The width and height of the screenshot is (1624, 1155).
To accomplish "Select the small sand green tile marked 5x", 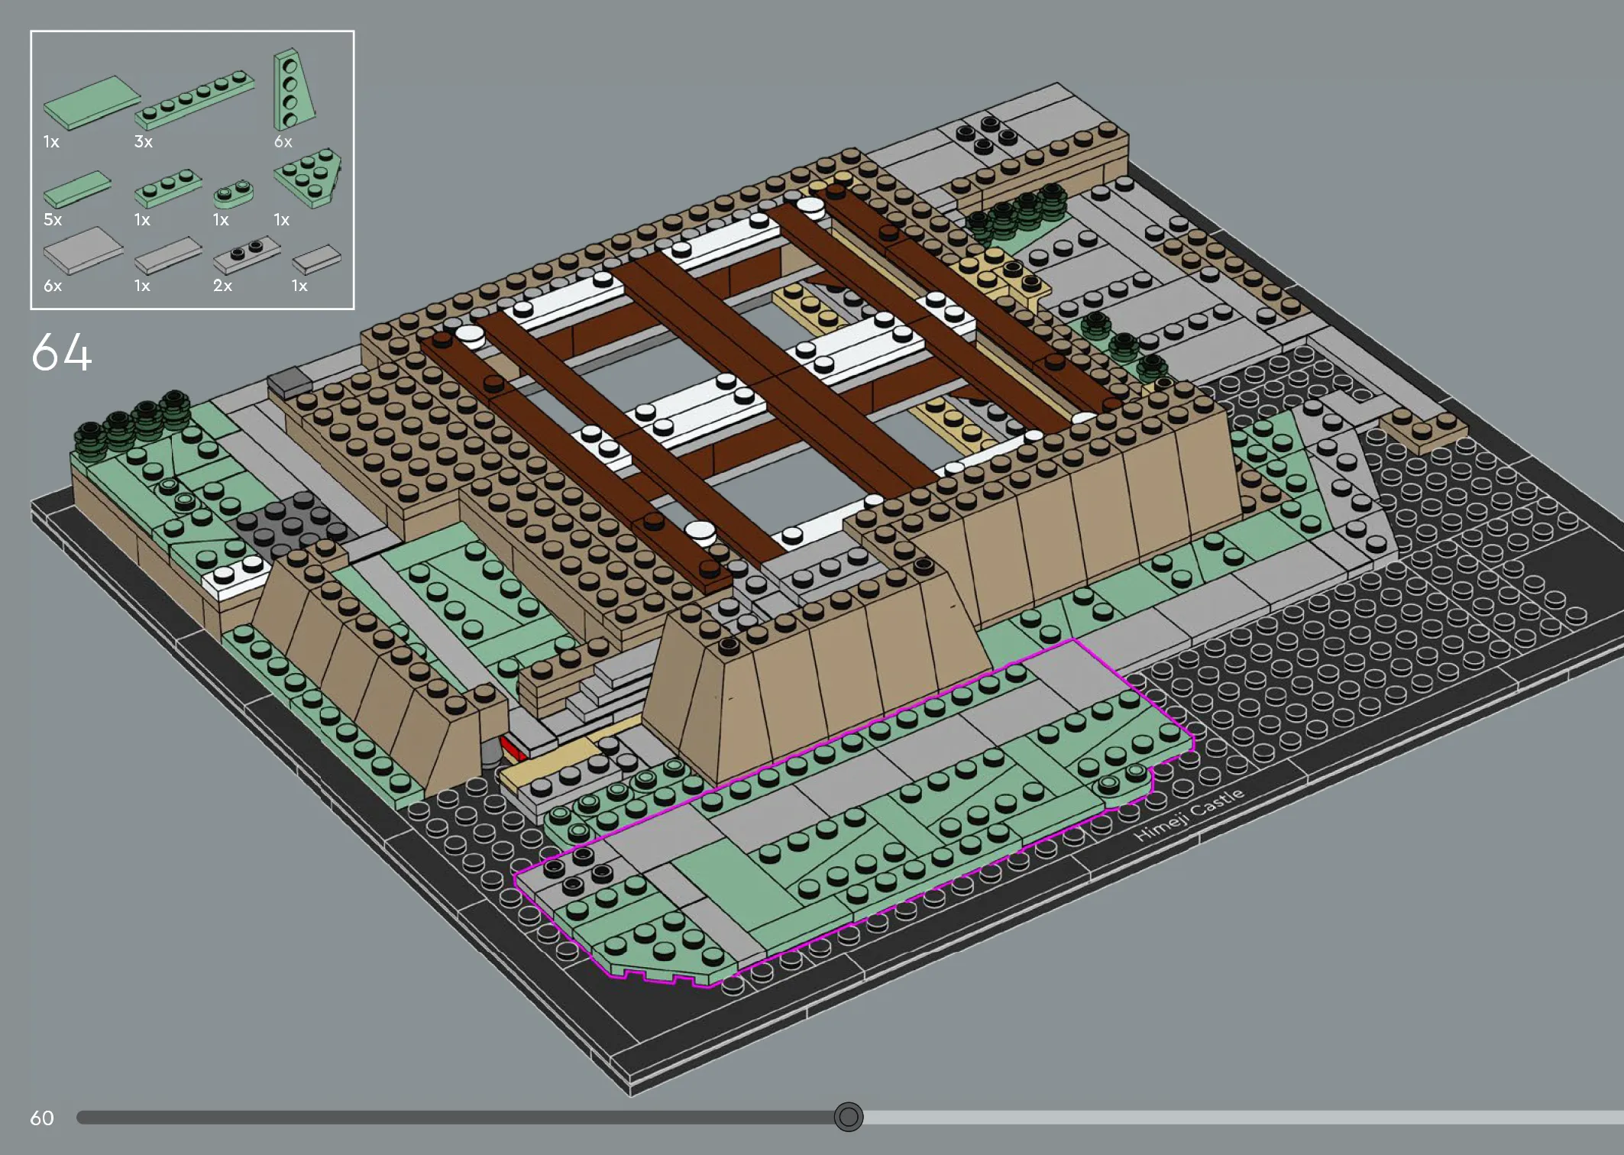I will (x=77, y=189).
